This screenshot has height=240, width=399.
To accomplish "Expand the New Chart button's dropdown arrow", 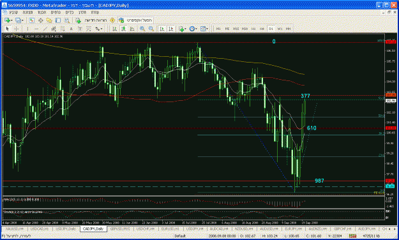I will [11, 20].
